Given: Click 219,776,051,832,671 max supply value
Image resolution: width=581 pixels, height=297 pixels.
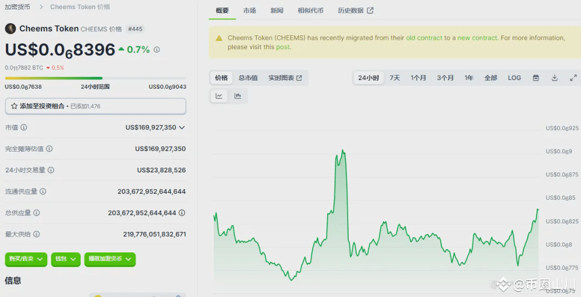Looking at the screenshot, I should click(x=154, y=235).
